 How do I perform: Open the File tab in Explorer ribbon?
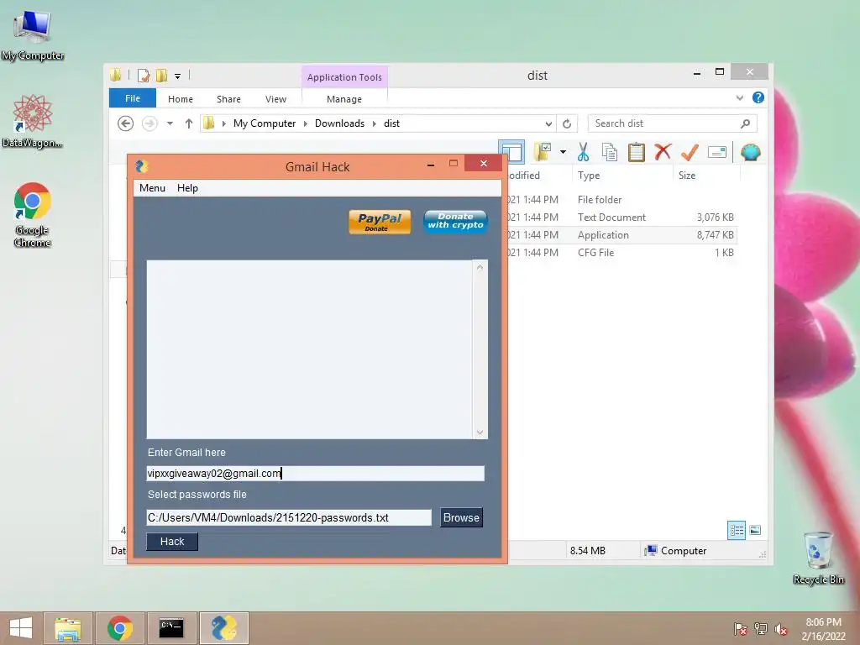133,99
